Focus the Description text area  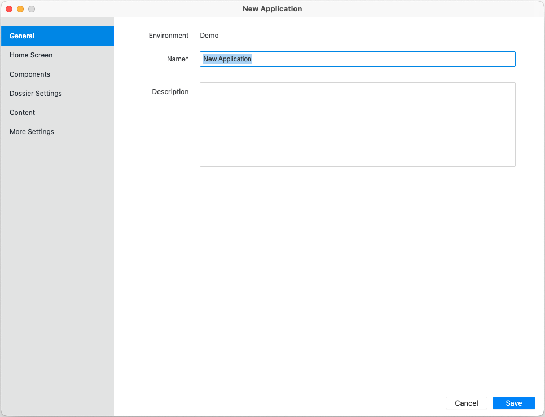[357, 125]
